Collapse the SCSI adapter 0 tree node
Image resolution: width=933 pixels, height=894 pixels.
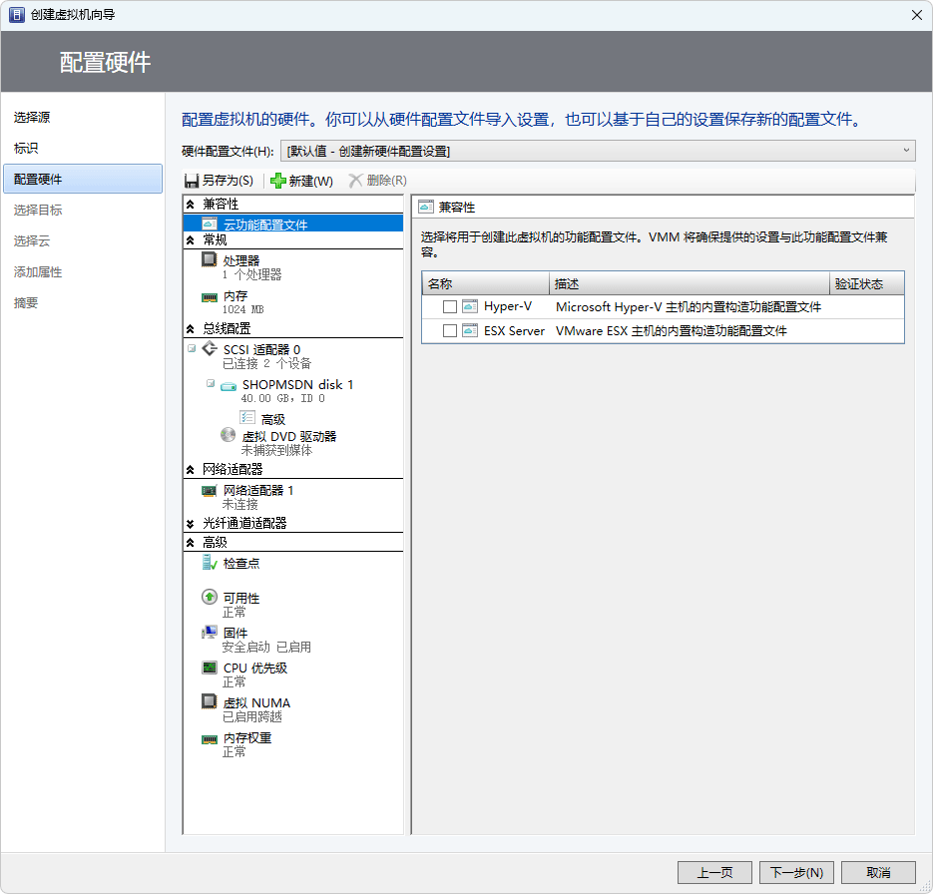191,349
